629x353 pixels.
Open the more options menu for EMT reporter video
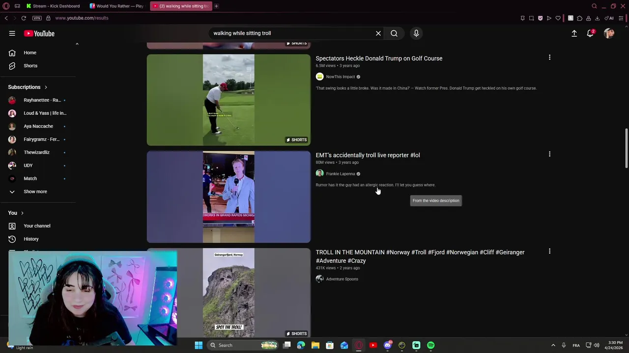coord(549,154)
